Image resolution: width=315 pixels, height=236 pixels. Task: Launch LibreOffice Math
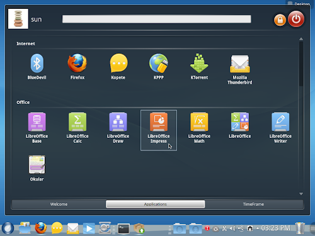199,128
